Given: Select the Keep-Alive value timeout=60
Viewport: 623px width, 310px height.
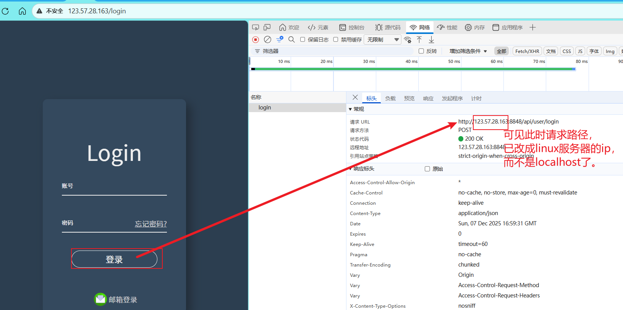Looking at the screenshot, I should (473, 244).
